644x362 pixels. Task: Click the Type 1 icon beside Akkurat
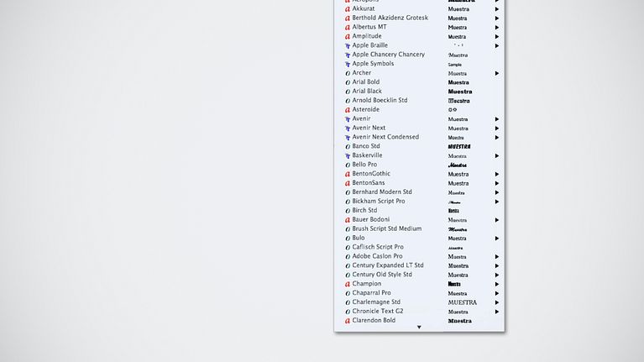(348, 9)
